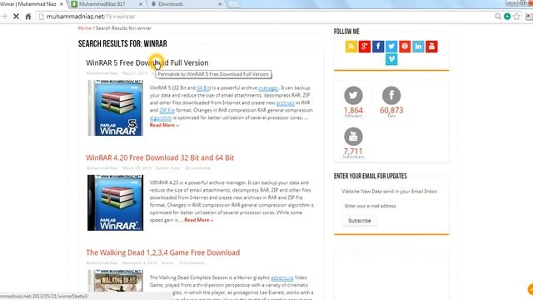533x300 pixels.
Task: Click the zoom magnifier icon in address bar
Action: click(x=498, y=17)
